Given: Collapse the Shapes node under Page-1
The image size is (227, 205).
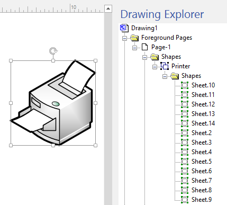Looking at the screenshot, I should click(x=144, y=57).
